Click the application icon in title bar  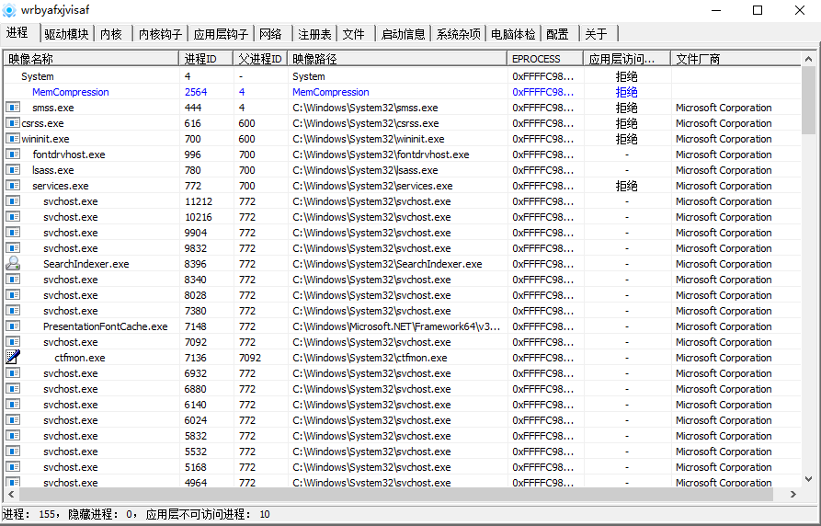pos(9,10)
